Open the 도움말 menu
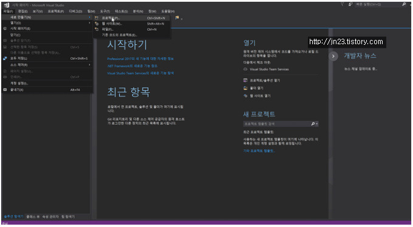 tap(168, 12)
